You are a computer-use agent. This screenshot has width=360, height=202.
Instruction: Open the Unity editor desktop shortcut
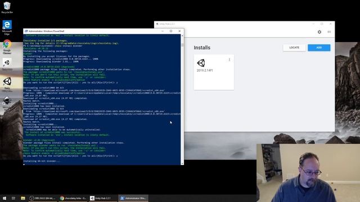pyautogui.click(x=7, y=84)
